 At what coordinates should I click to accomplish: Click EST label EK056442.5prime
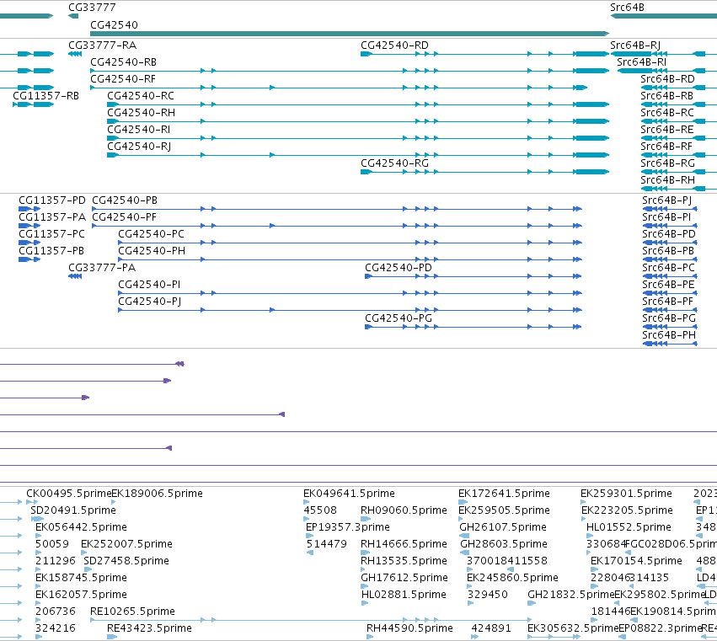pyautogui.click(x=81, y=527)
